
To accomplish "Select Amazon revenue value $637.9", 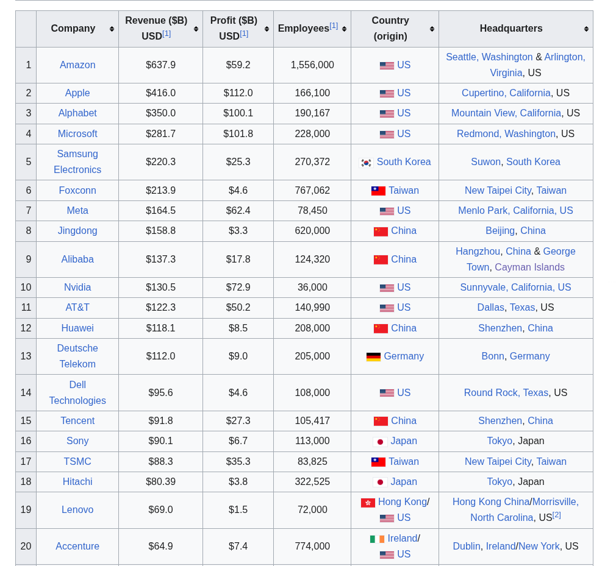I will (x=160, y=65).
